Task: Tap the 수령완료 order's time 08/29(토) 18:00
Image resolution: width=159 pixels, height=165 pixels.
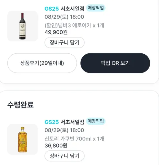Action: (64, 130)
